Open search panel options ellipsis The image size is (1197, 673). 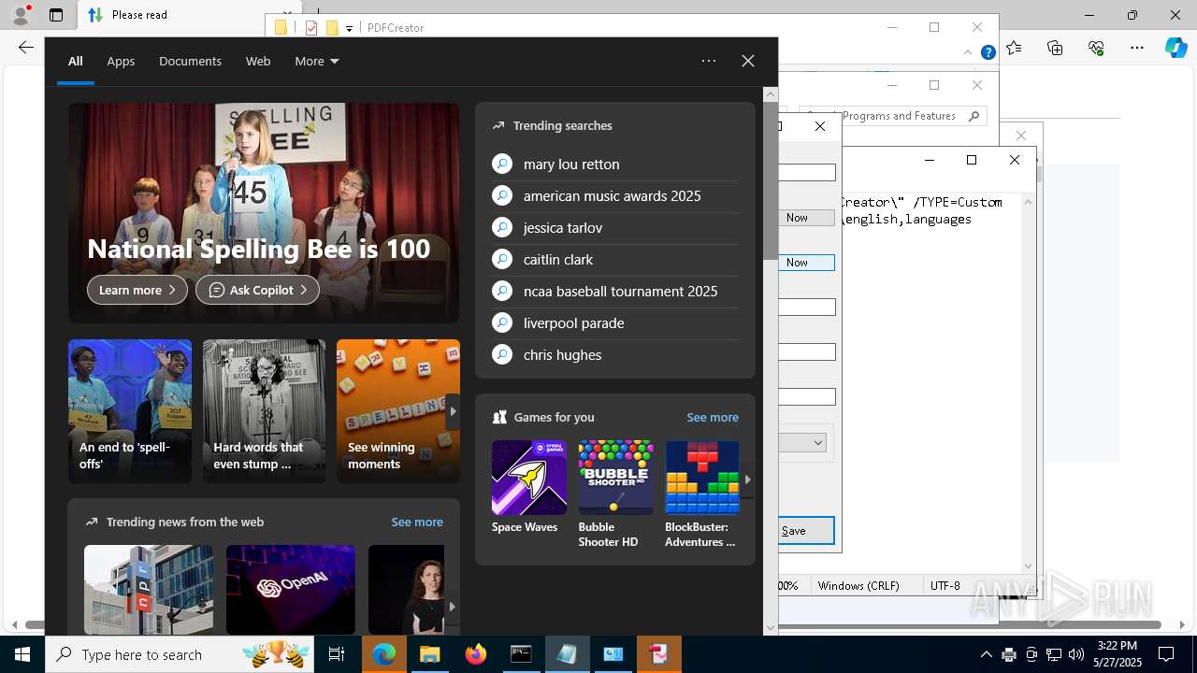tap(709, 61)
